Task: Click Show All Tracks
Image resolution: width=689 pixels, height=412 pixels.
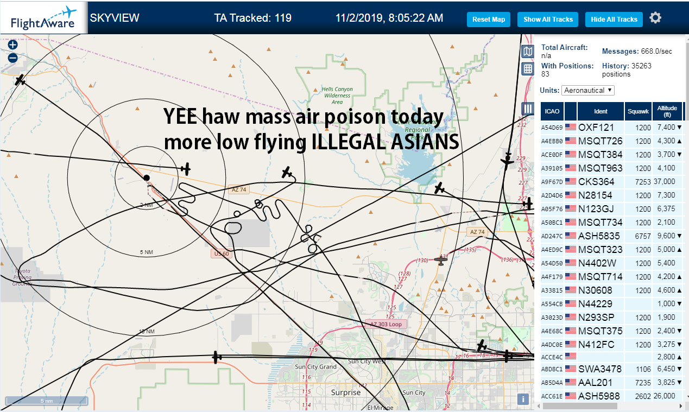Action: tap(548, 20)
